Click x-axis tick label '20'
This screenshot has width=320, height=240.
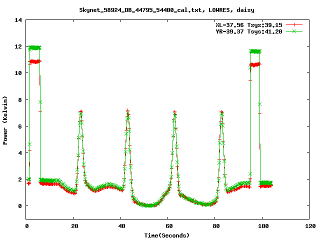click(74, 226)
